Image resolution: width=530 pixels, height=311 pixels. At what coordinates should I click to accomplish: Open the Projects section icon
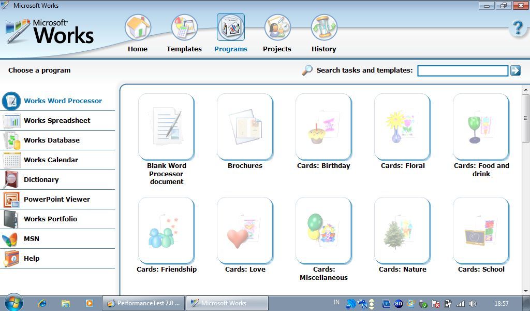[x=277, y=27]
